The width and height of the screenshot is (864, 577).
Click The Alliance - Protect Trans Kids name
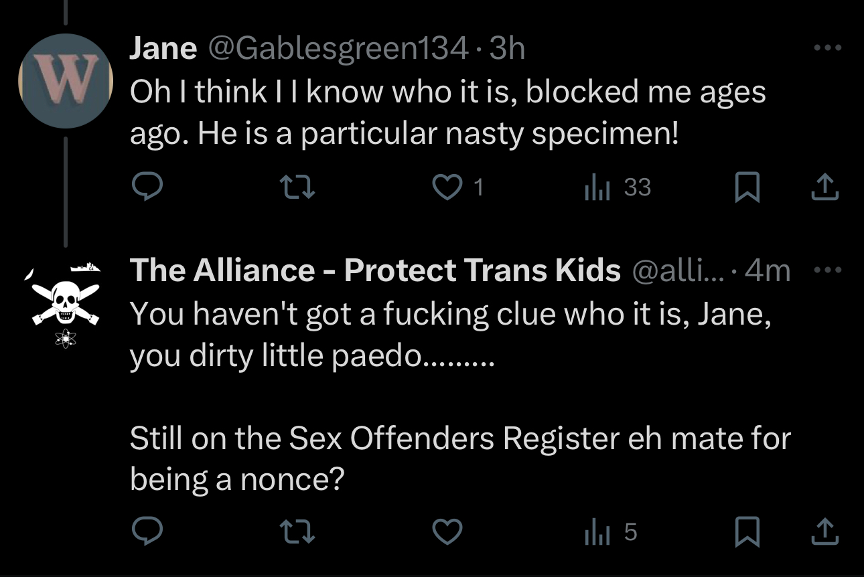tap(375, 270)
